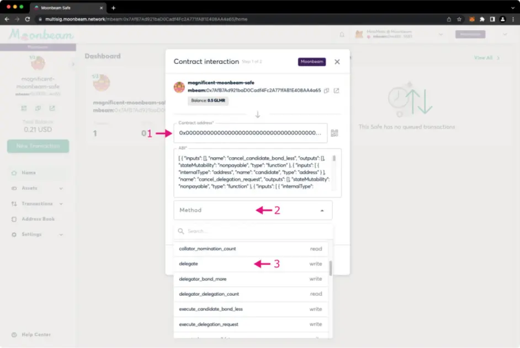This screenshot has height=348, width=520.
Task: Click the Moonbeam logo
Action: pyautogui.click(x=41, y=34)
